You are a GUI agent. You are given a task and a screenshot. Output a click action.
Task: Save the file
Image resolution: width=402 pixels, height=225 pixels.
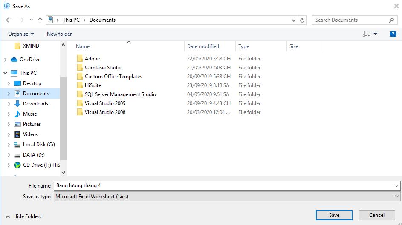click(x=334, y=215)
